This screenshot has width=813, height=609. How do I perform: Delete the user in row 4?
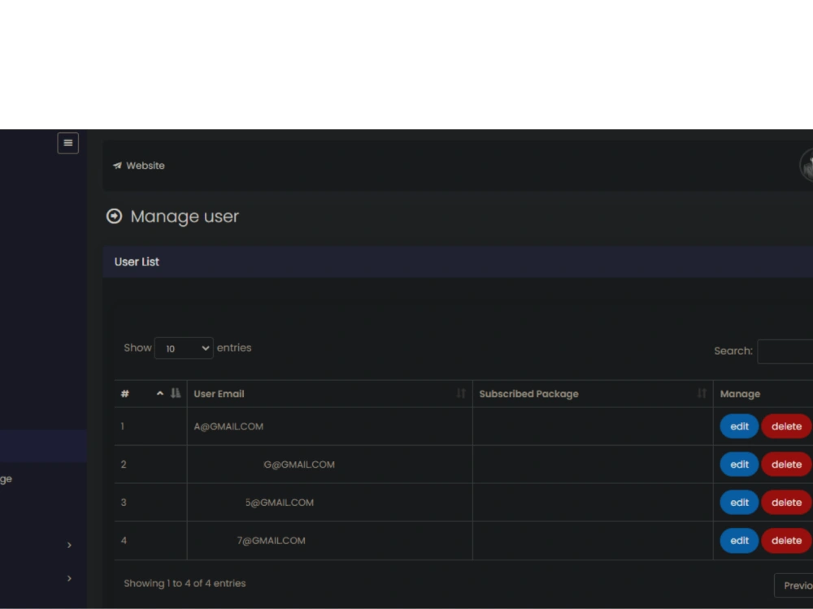[786, 541]
